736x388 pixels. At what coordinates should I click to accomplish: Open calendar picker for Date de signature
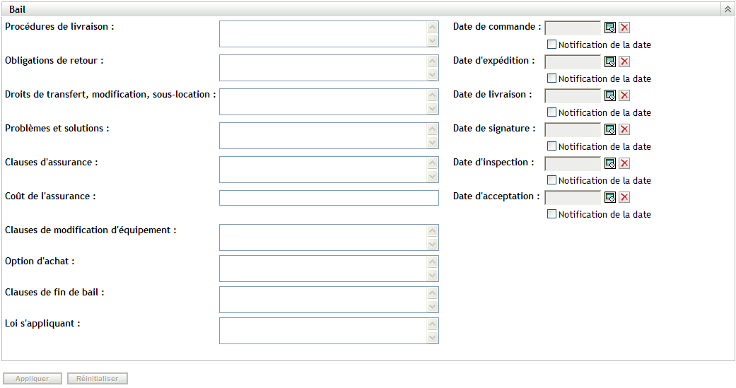click(x=609, y=129)
